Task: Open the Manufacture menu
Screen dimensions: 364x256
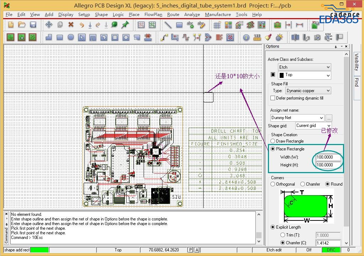Action: [218, 15]
